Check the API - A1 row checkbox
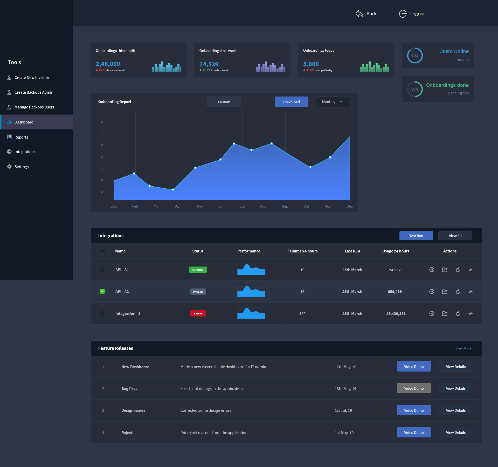Image resolution: width=498 pixels, height=467 pixels. point(102,270)
